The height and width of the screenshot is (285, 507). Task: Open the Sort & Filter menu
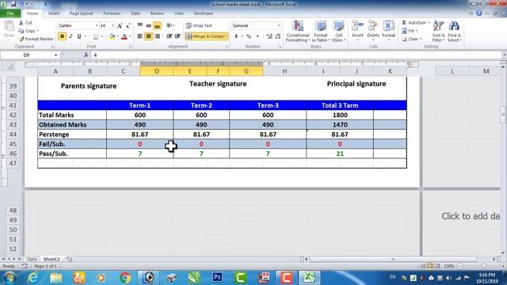[438, 31]
